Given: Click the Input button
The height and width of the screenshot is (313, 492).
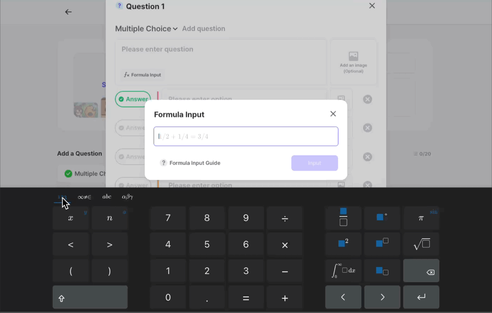Looking at the screenshot, I should click(x=314, y=163).
